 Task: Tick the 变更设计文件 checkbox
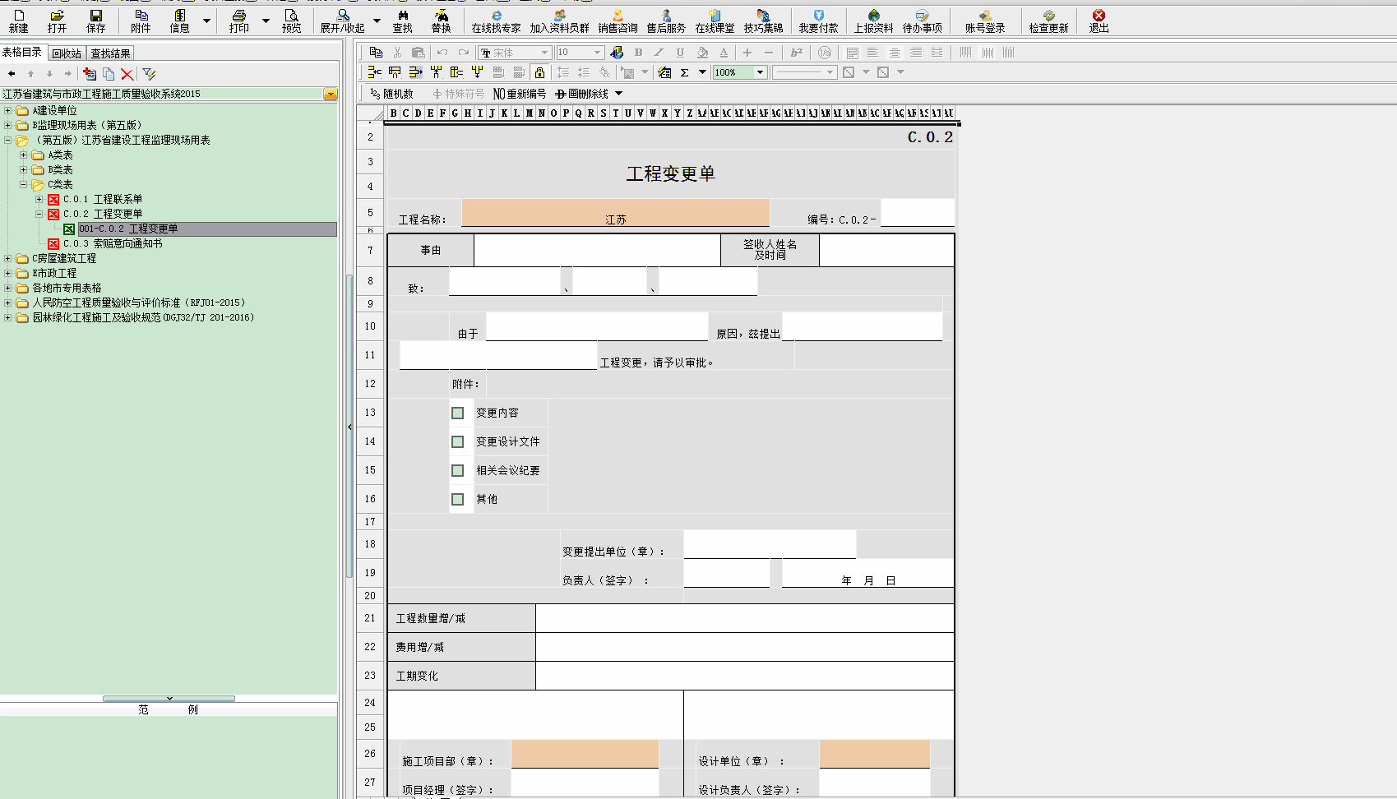coord(458,442)
